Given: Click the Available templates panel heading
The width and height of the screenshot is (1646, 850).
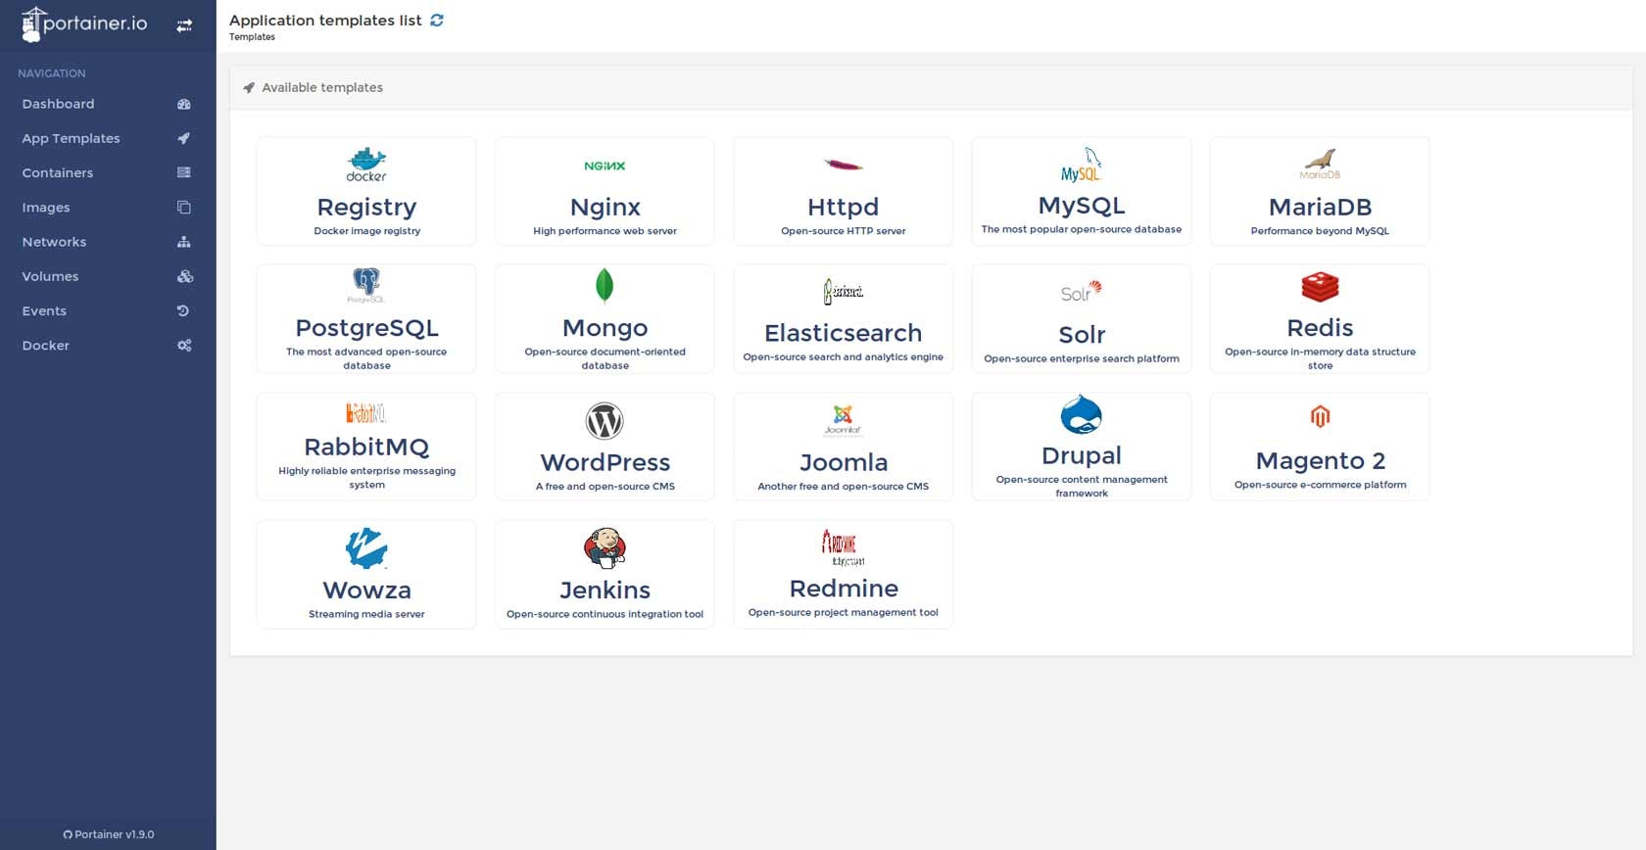Looking at the screenshot, I should click(322, 87).
